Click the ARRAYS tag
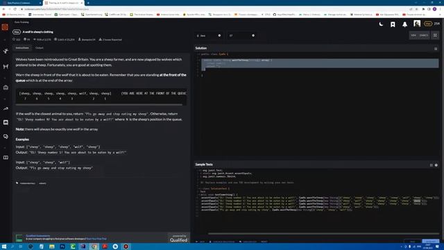444x250 pixels. pyautogui.click(x=42, y=183)
